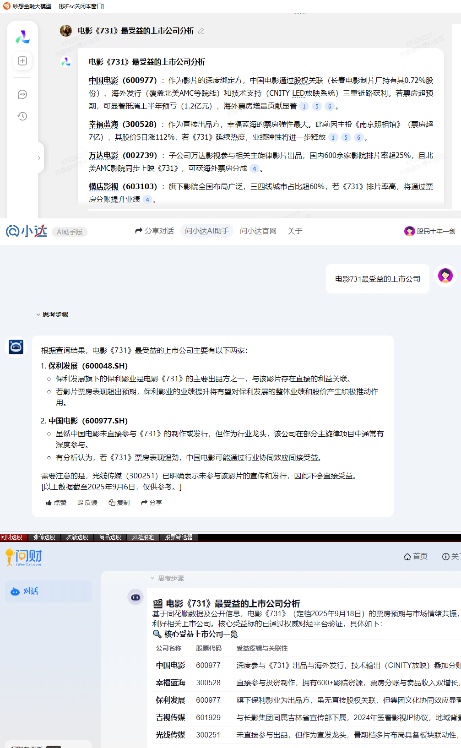Open citation 4 in the 横店影视 paragraph
Image resolution: width=461 pixels, height=748 pixels.
[x=147, y=200]
